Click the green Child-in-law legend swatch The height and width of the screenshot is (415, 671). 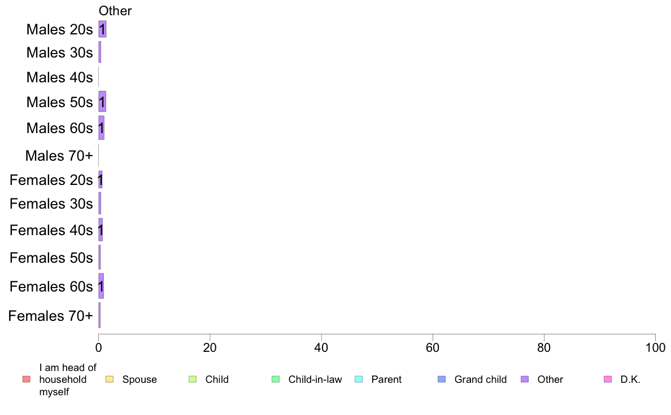click(276, 379)
